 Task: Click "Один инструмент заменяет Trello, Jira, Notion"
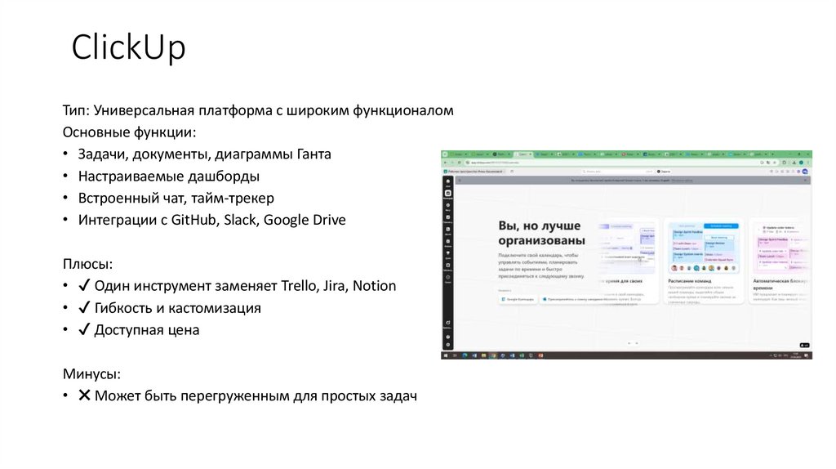pyautogui.click(x=245, y=286)
